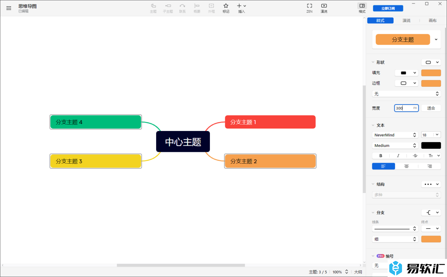Screen dimensions: 447x277
Task: Open the shape type dropdown
Action: pyautogui.click(x=431, y=62)
